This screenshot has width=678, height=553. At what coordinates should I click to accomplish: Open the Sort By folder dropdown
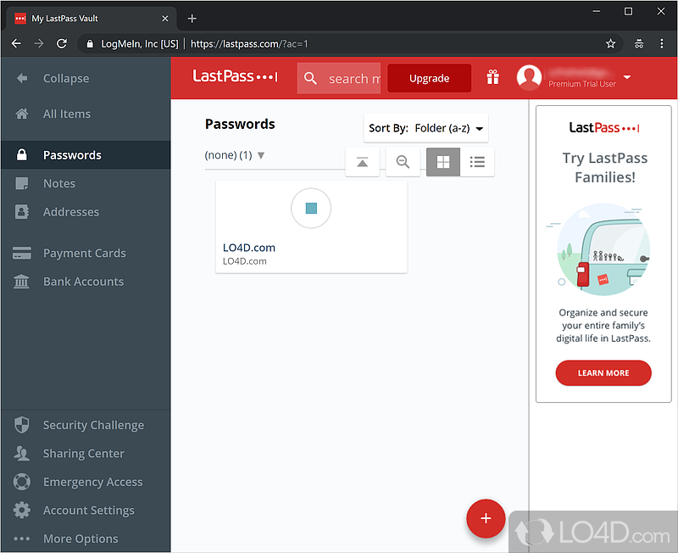426,128
